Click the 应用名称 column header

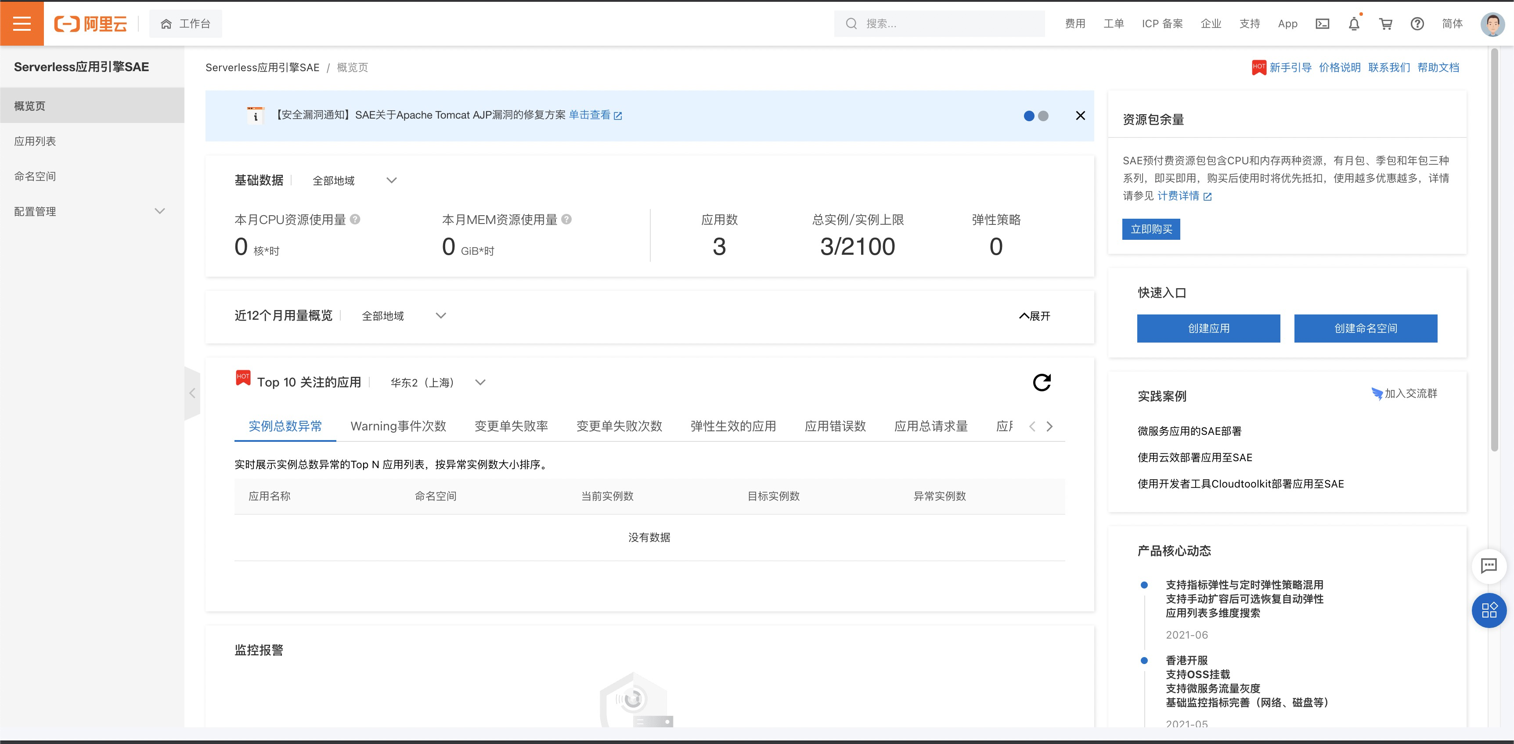(269, 496)
